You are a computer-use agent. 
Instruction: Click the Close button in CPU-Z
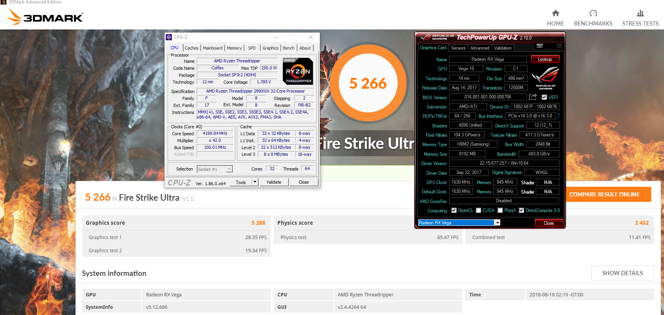[x=304, y=182]
